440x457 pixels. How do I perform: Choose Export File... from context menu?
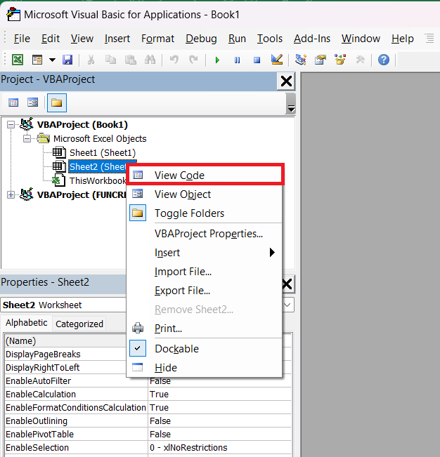[x=205, y=291]
